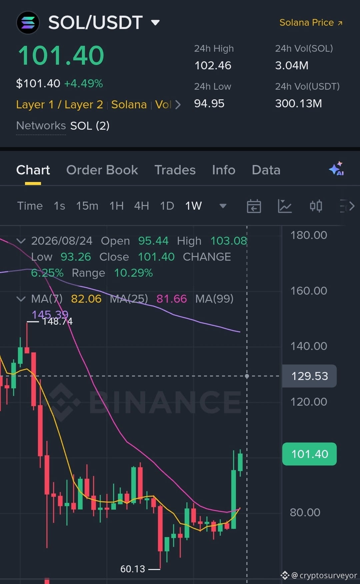The width and height of the screenshot is (360, 584).
Task: Tap the 2026/08/24 candle date
Action: 62,241
